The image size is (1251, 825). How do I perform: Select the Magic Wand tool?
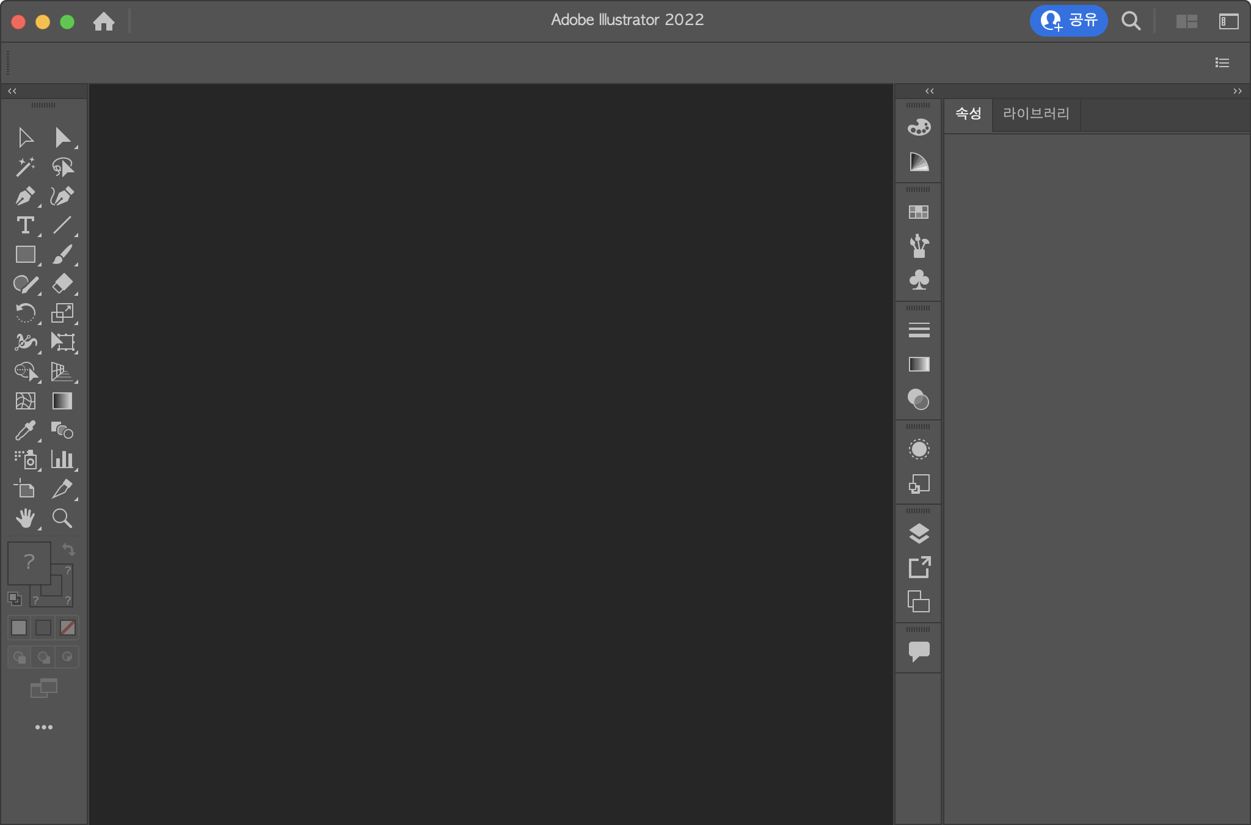pyautogui.click(x=25, y=167)
